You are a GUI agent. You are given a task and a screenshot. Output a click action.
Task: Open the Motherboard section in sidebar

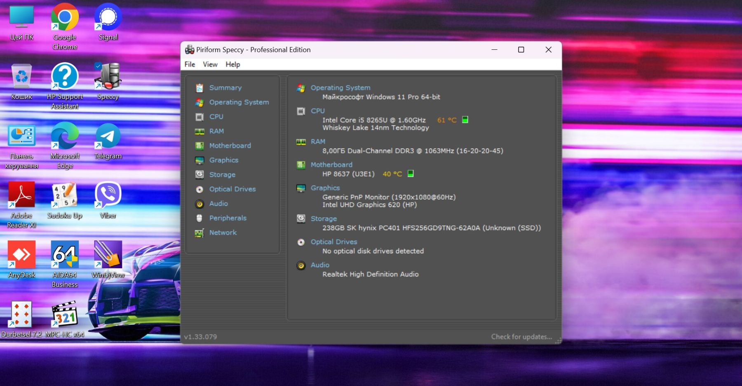click(x=230, y=145)
